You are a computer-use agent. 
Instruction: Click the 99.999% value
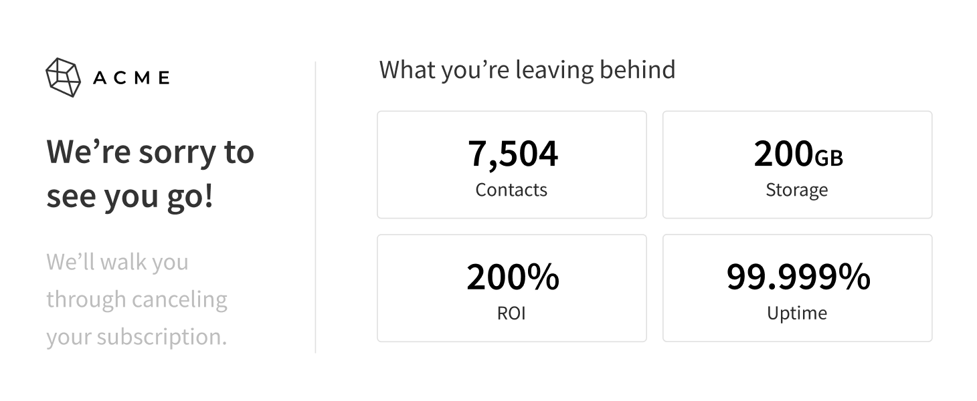pyautogui.click(x=798, y=277)
